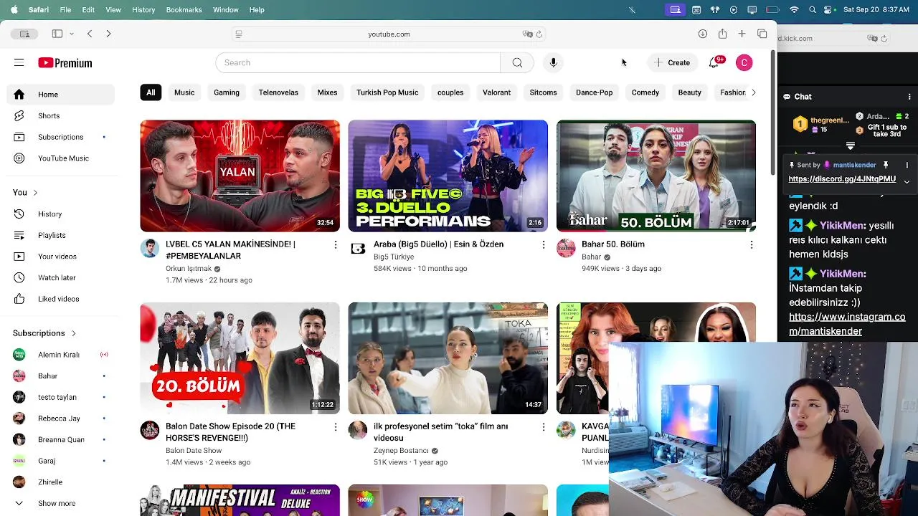Open pinned message options in Kick chat
918x516 pixels.
[x=907, y=165]
